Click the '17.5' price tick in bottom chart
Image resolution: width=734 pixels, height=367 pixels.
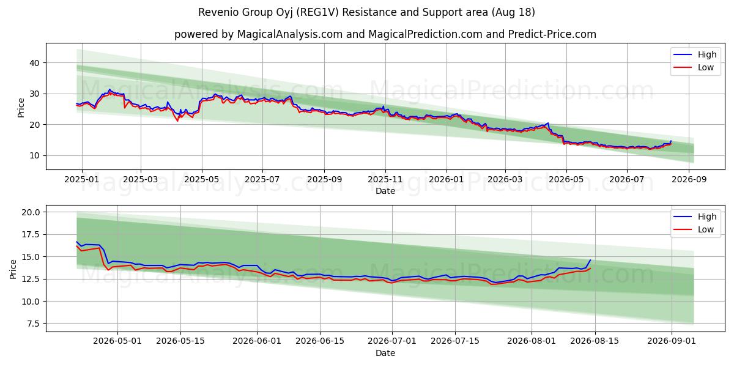32,234
